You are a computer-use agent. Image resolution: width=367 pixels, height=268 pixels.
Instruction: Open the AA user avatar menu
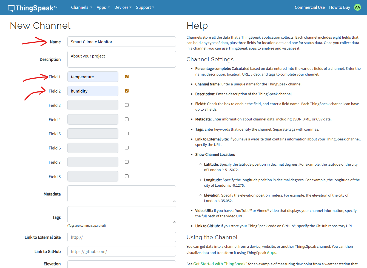point(357,7)
